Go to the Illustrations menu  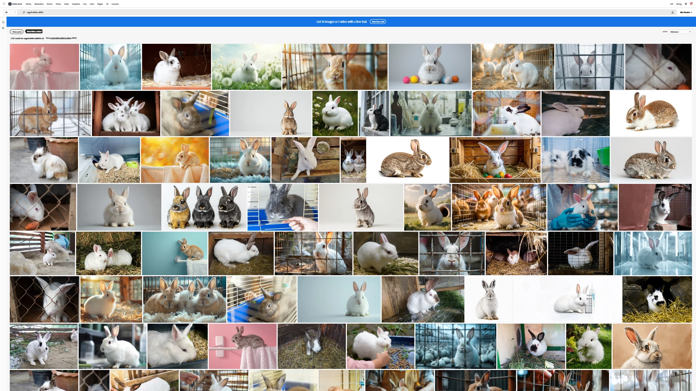click(x=39, y=4)
